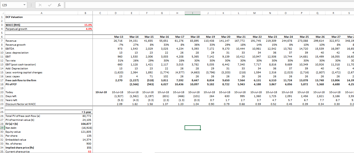
Task: Click into the Name Box showing I29
Action: pyautogui.click(x=12, y=5)
